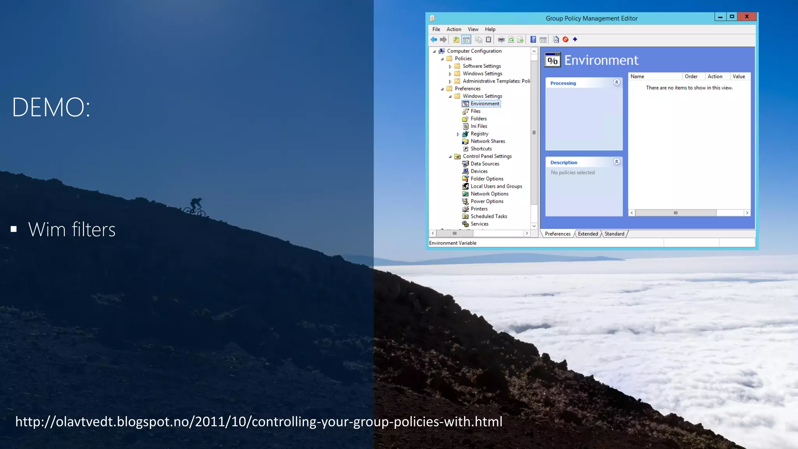Click the red Disable item icon
This screenshot has height=449, width=798.
(565, 39)
